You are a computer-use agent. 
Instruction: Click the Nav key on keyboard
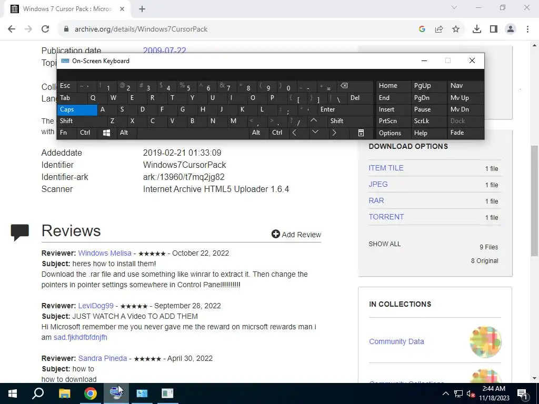(465, 86)
